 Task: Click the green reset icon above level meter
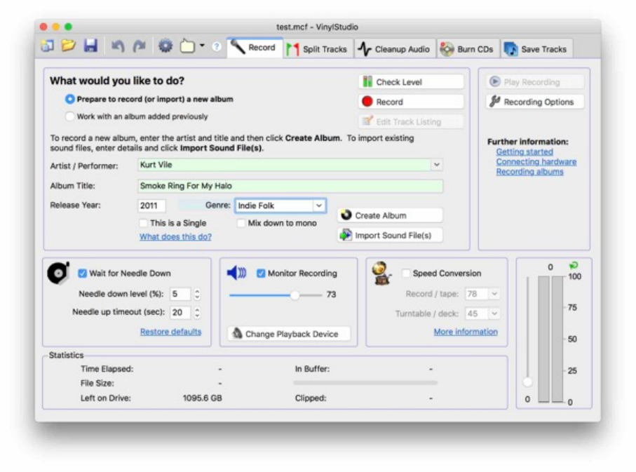click(574, 266)
